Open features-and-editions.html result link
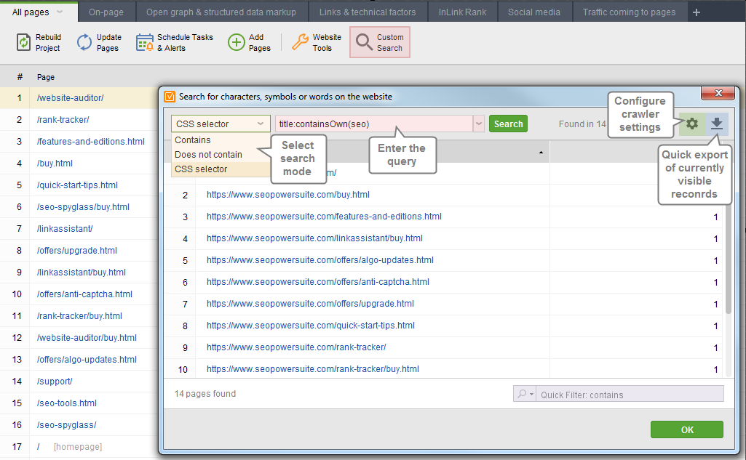Screen dimensions: 746x460 tap(324, 217)
